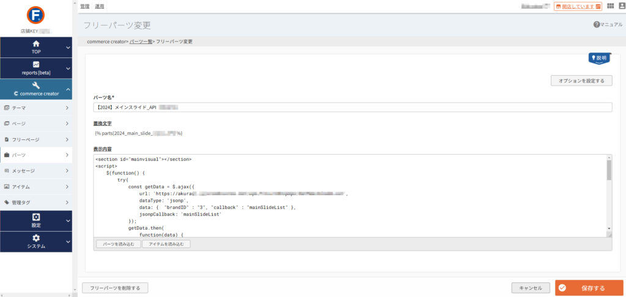Open the マニュアル help icon
Screen dimensions: 626x297
[x=596, y=24]
